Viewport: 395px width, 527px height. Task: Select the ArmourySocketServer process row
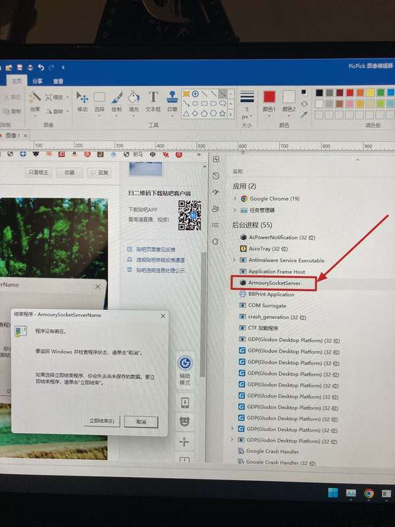click(273, 283)
